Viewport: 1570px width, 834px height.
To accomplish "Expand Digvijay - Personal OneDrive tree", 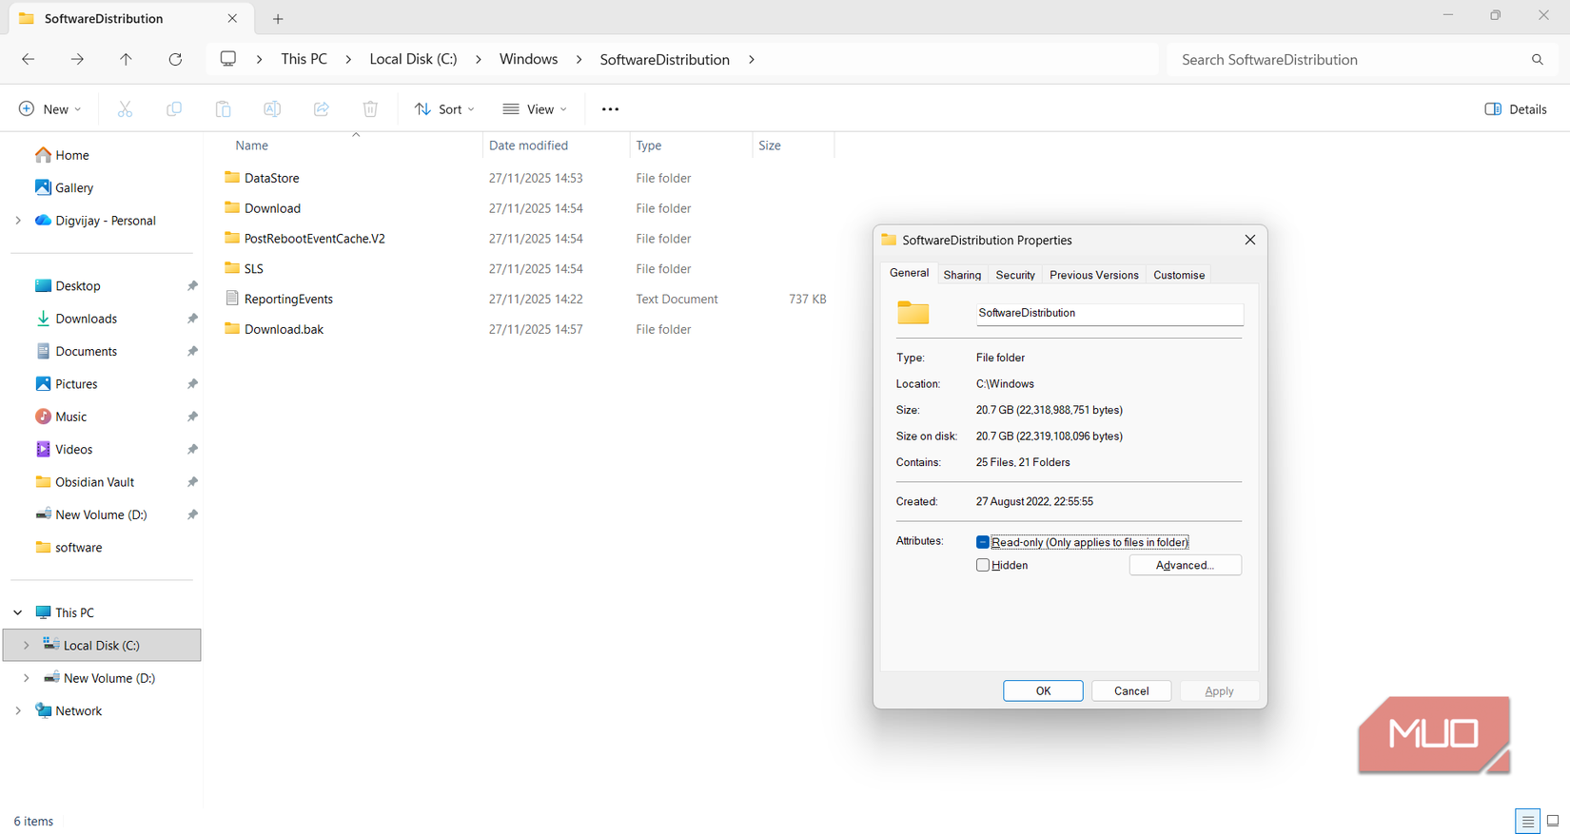I will point(18,221).
